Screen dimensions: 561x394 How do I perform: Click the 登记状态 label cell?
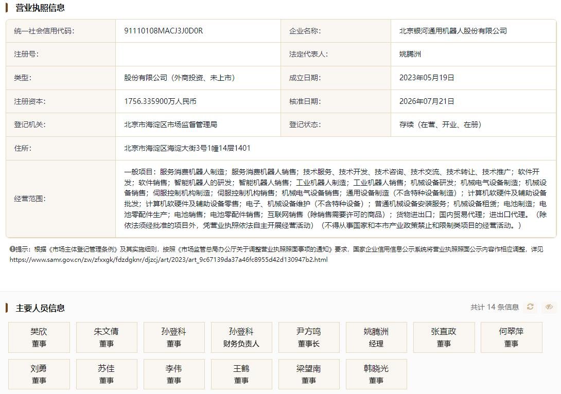(336, 124)
